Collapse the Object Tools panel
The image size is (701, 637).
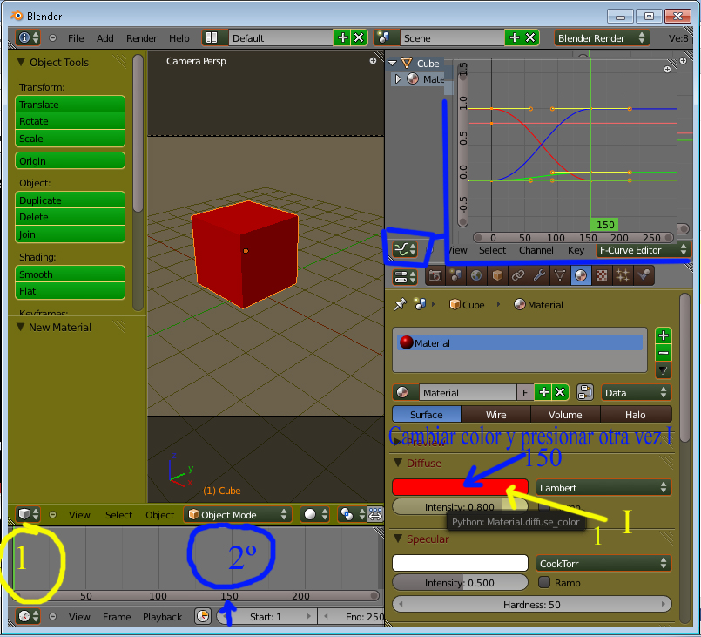(x=21, y=62)
